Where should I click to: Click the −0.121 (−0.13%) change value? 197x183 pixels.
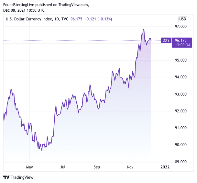[x=98, y=19]
